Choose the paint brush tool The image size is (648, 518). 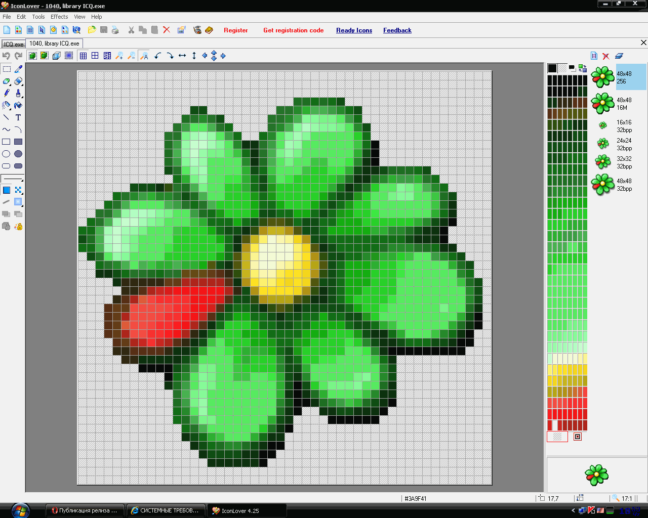18,93
